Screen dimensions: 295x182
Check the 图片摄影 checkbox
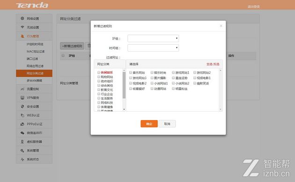point(152,78)
